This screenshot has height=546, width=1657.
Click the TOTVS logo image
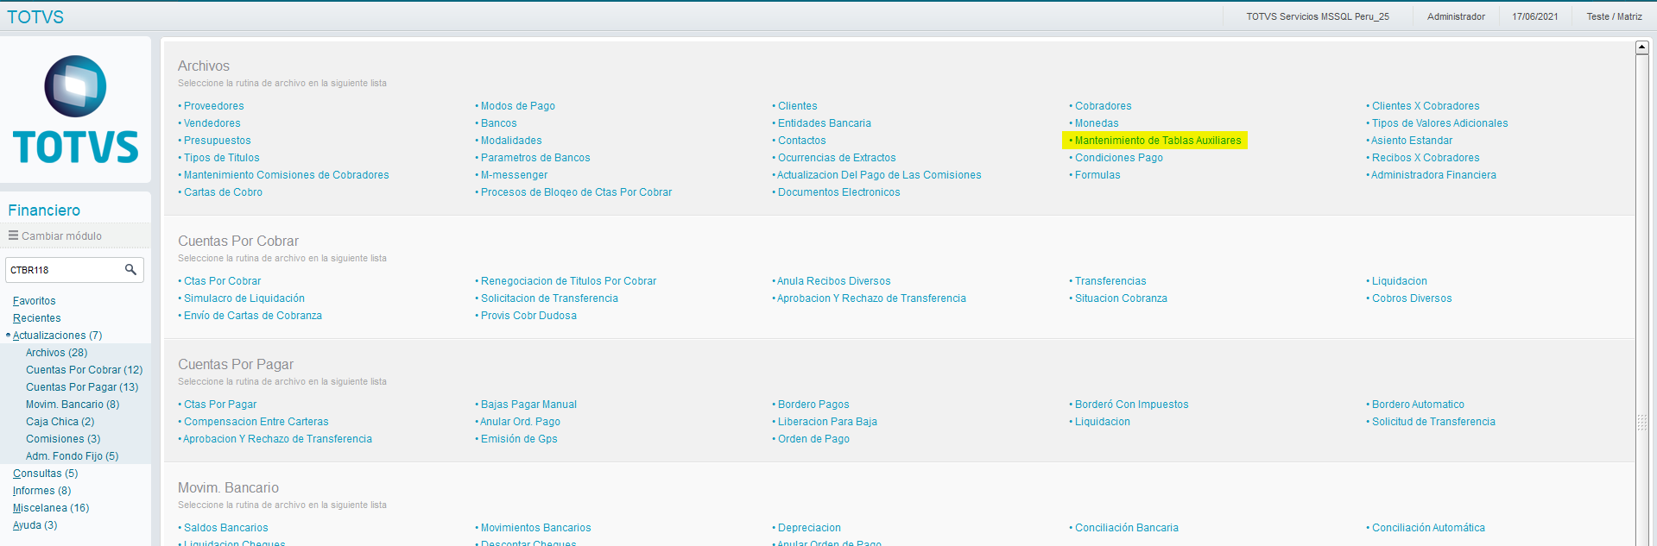[x=76, y=110]
